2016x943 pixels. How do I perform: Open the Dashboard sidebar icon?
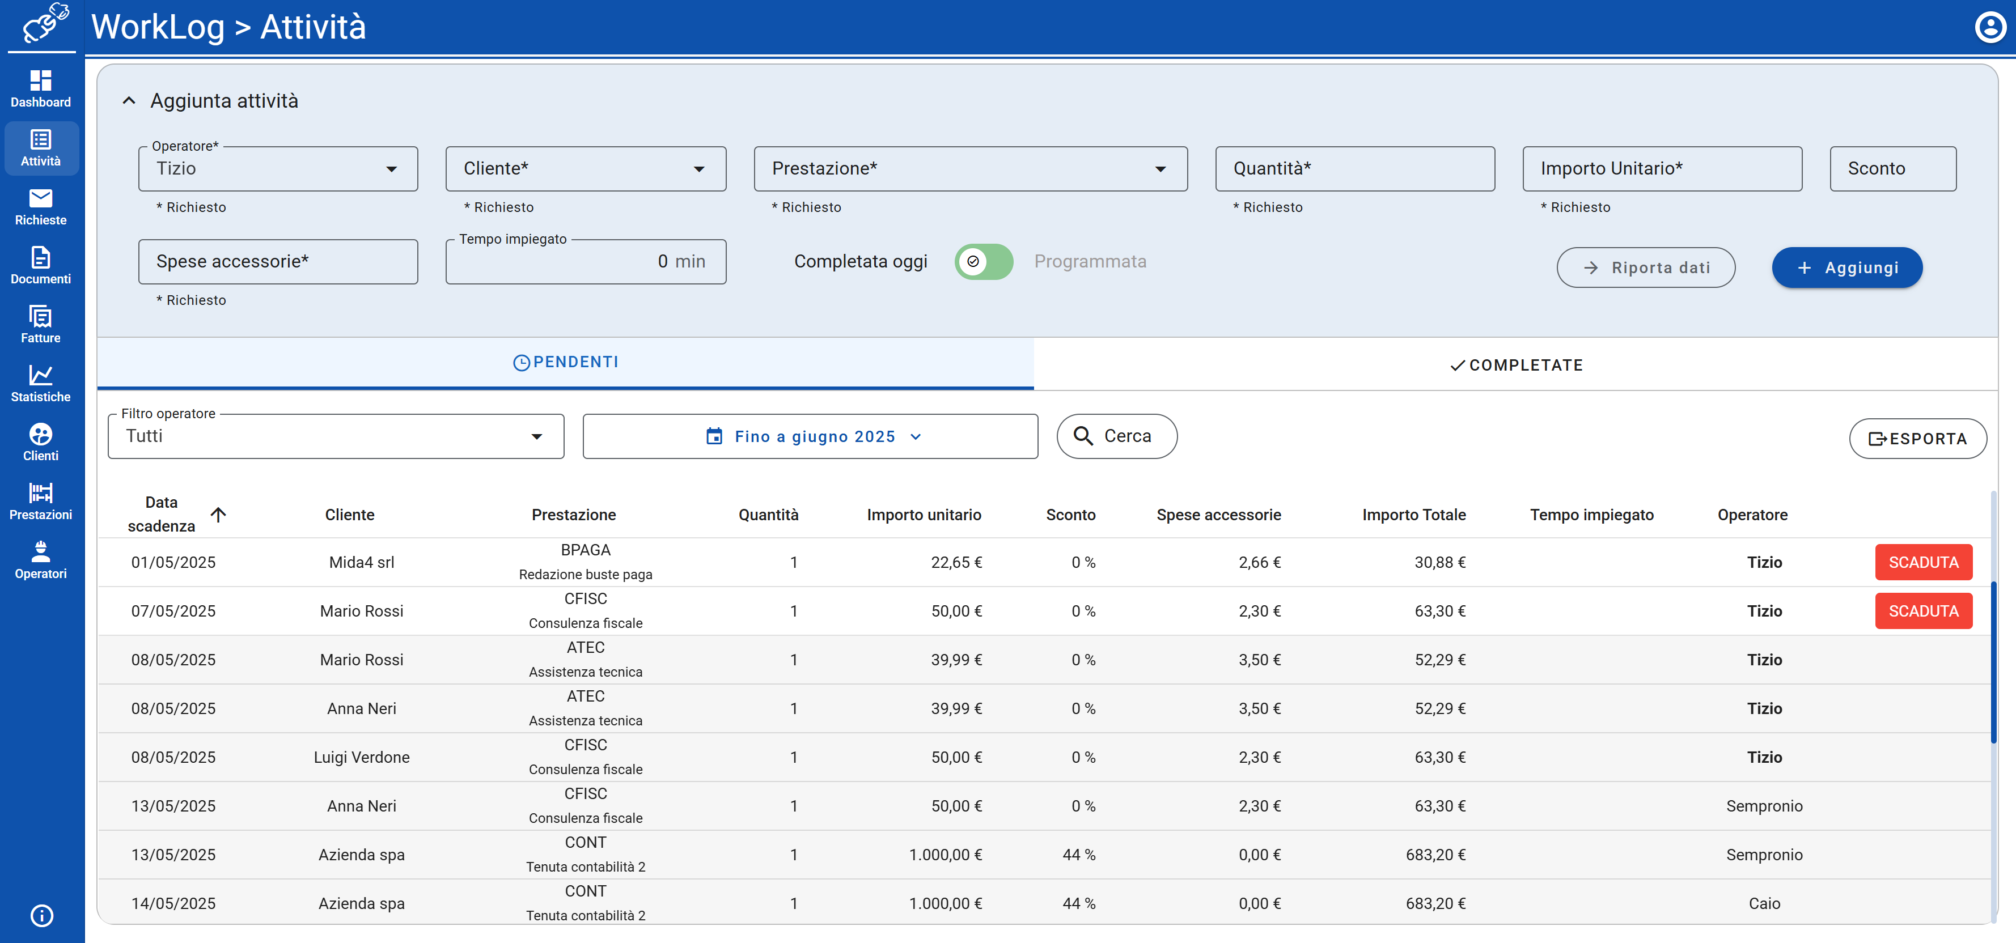tap(41, 88)
